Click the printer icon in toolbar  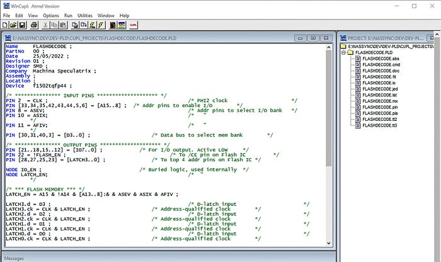click(34, 25)
